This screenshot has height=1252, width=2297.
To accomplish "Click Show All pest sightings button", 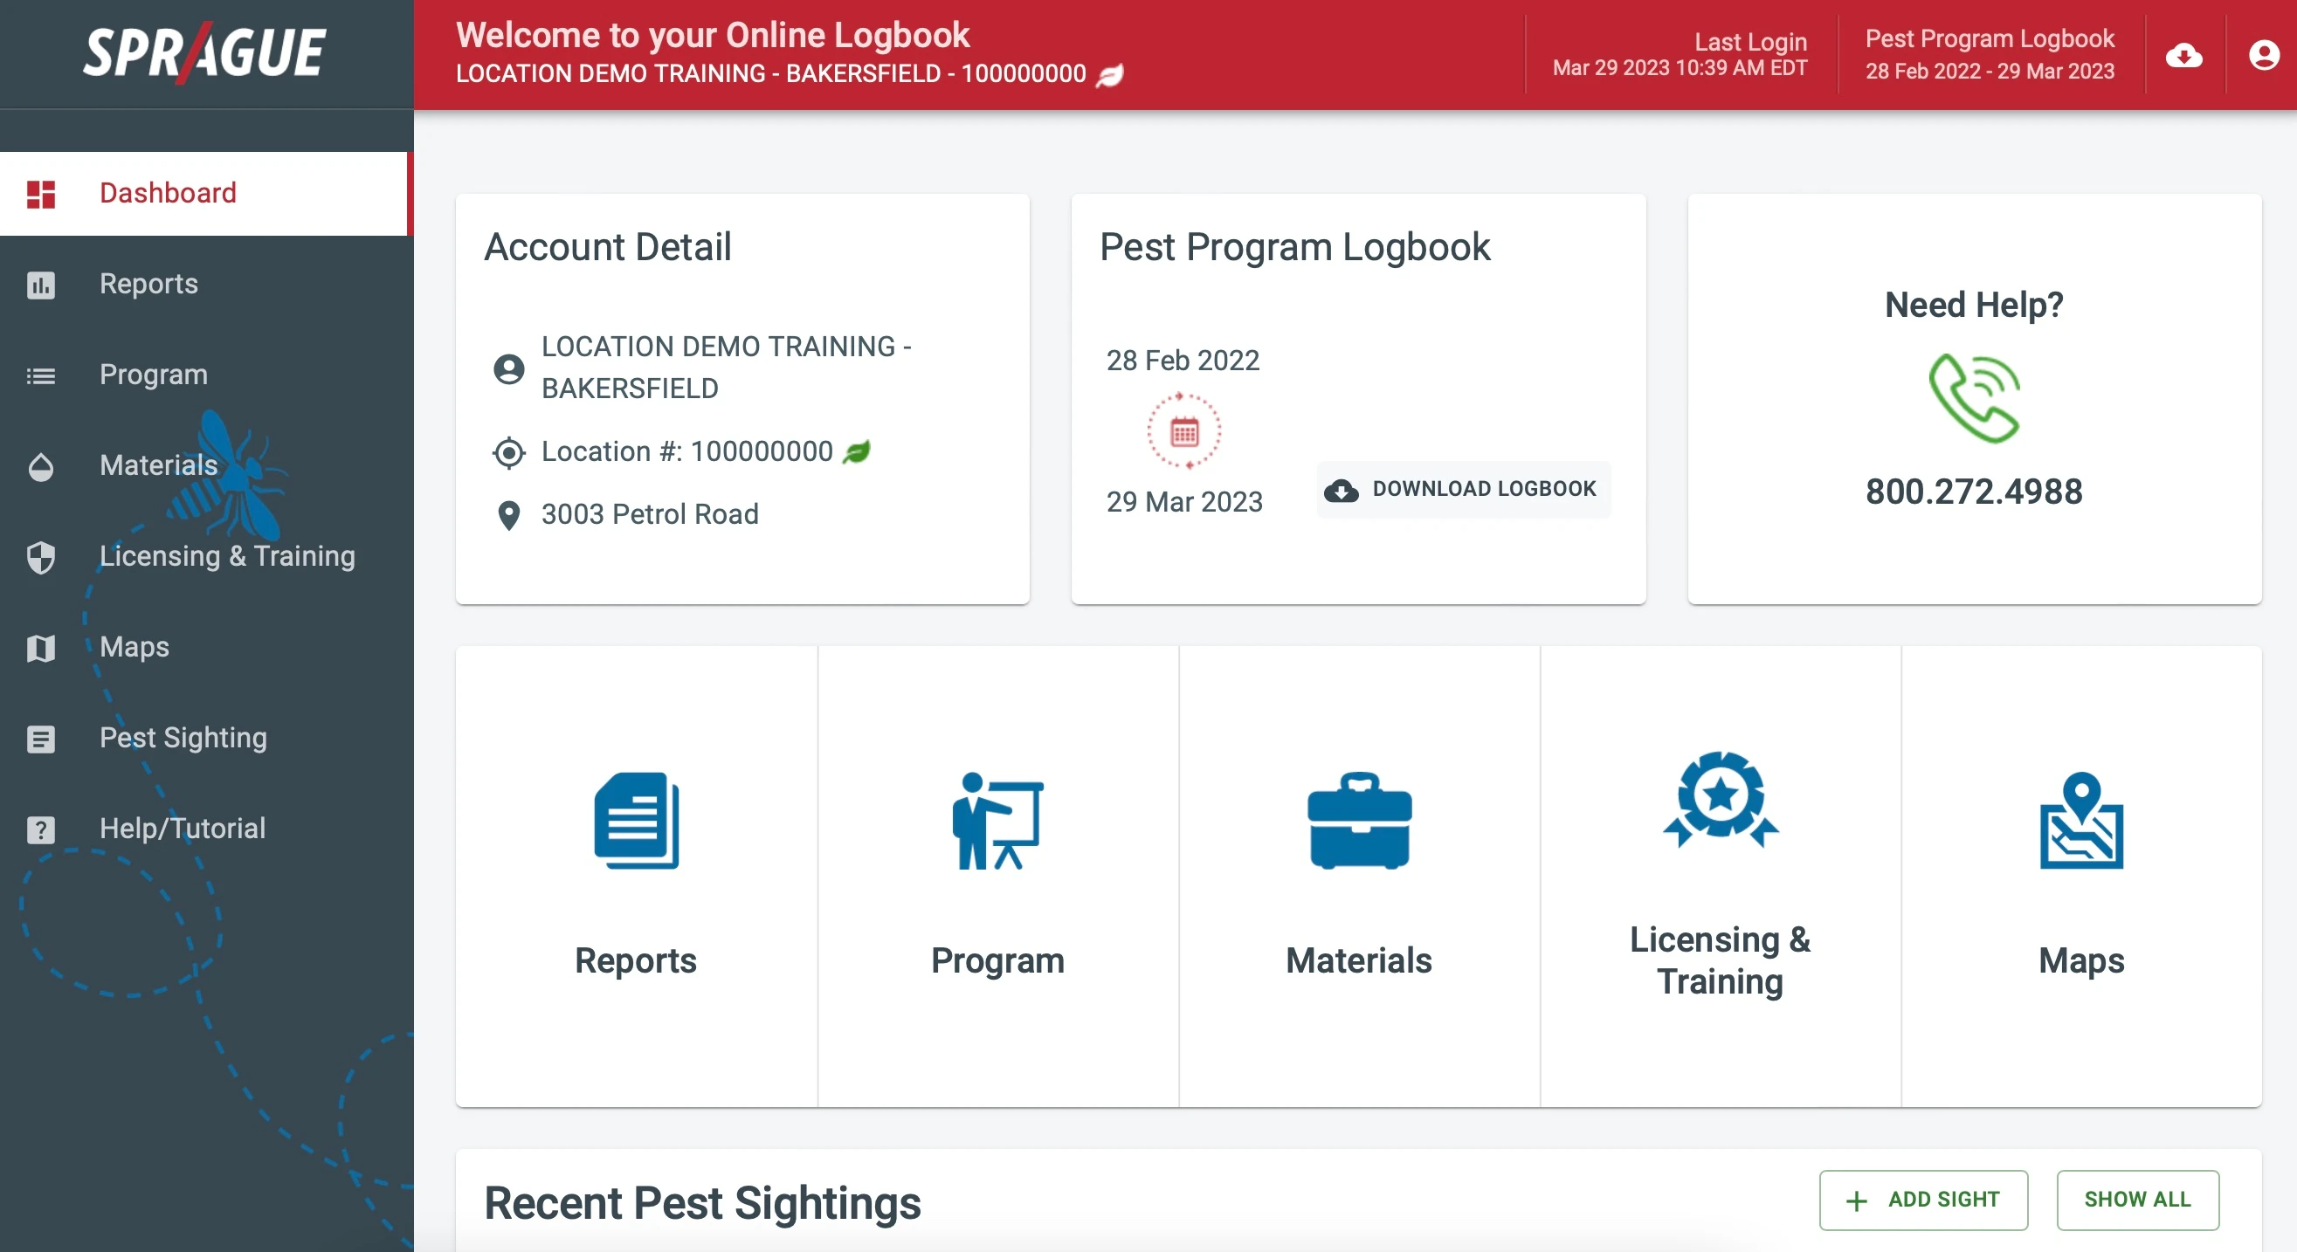I will tap(2136, 1200).
